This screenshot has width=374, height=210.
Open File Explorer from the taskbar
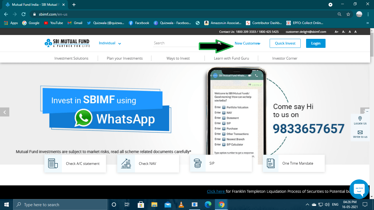click(x=154, y=204)
